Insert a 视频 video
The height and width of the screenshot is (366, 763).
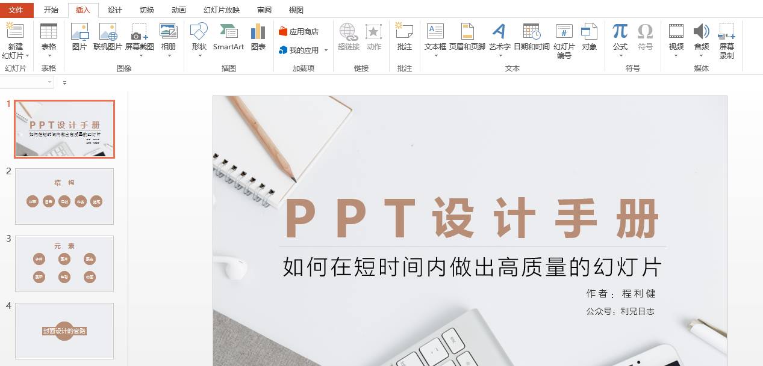pos(676,31)
